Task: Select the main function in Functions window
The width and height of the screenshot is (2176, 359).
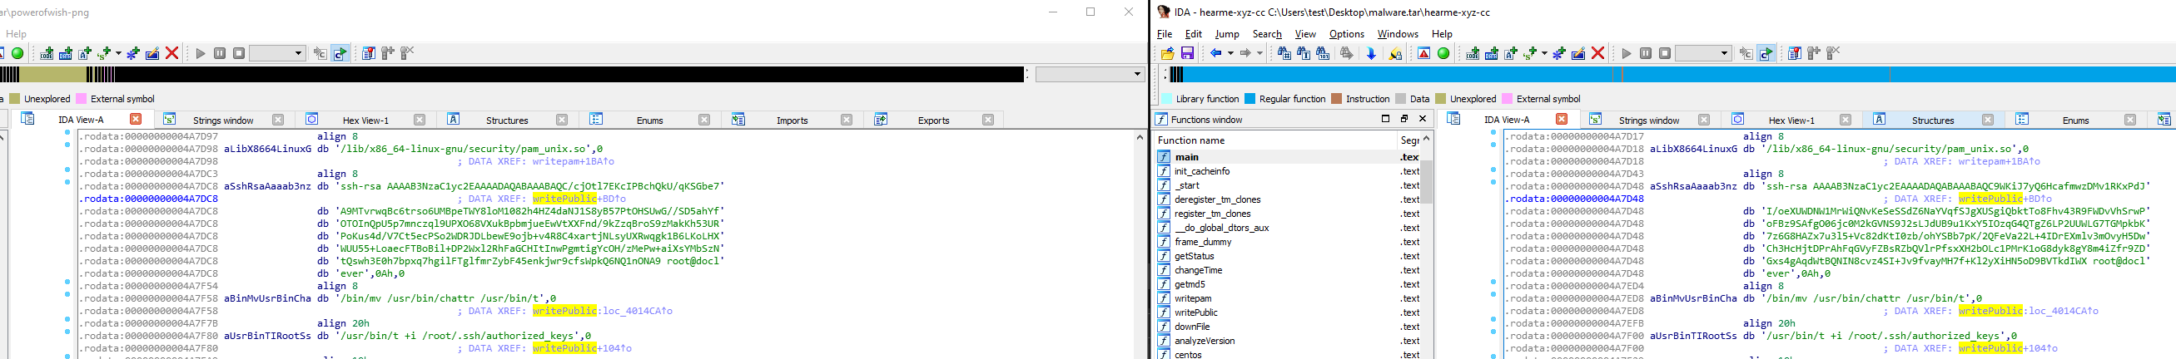Action: tap(1286, 157)
